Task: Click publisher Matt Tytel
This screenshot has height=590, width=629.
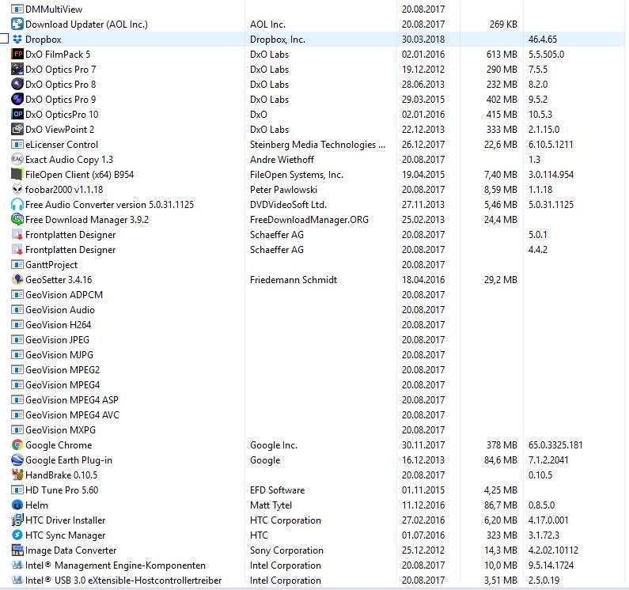Action: coord(271,505)
